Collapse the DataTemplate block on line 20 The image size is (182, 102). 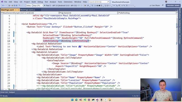(15, 61)
